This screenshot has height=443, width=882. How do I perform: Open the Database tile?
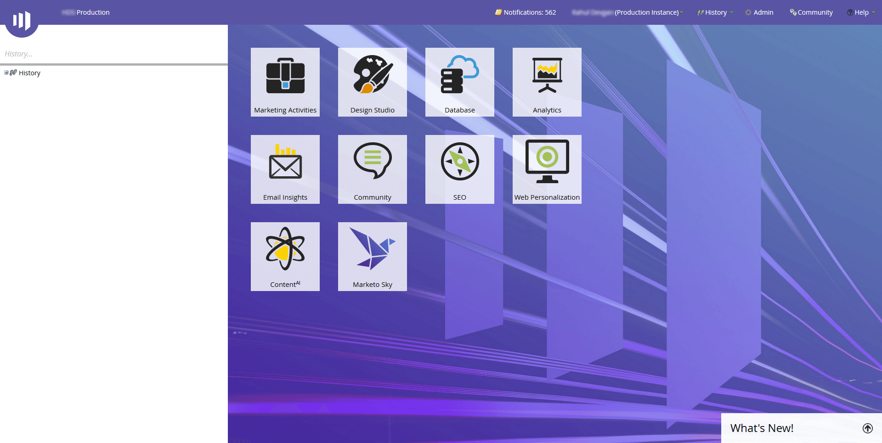[459, 82]
